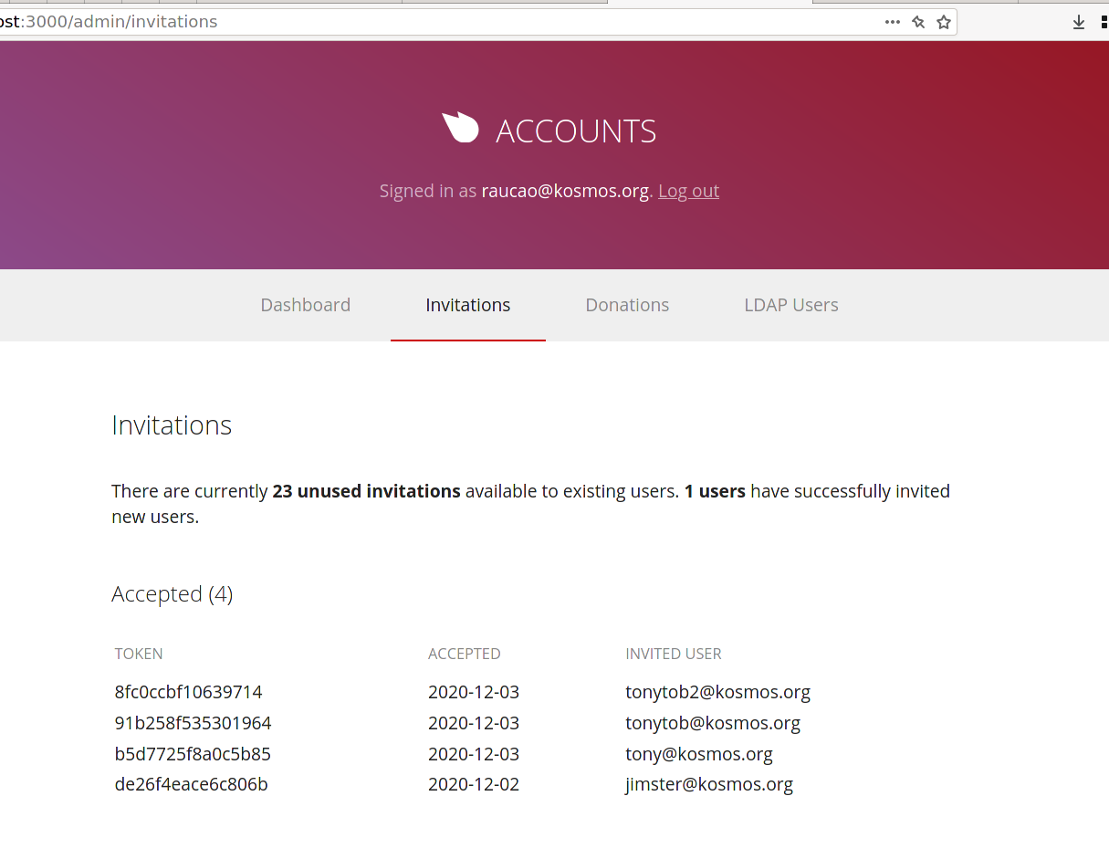Click the INVITED USER column header
This screenshot has width=1109, height=859.
click(673, 654)
